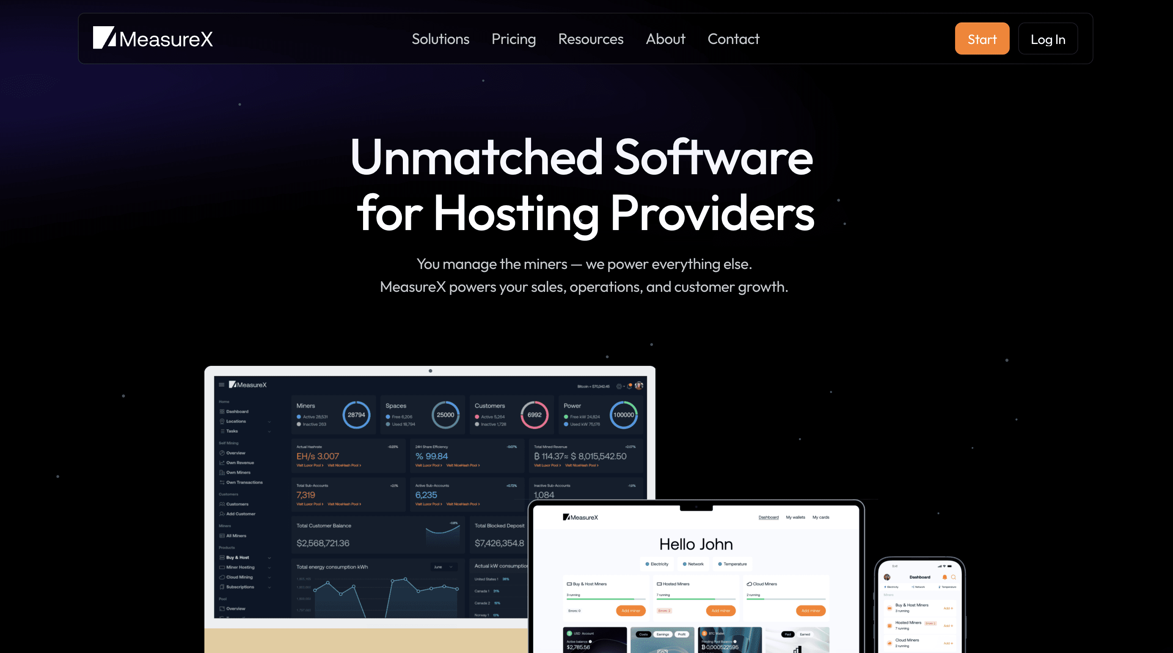1173x653 pixels.
Task: Switch to the My wallets tab
Action: (796, 517)
